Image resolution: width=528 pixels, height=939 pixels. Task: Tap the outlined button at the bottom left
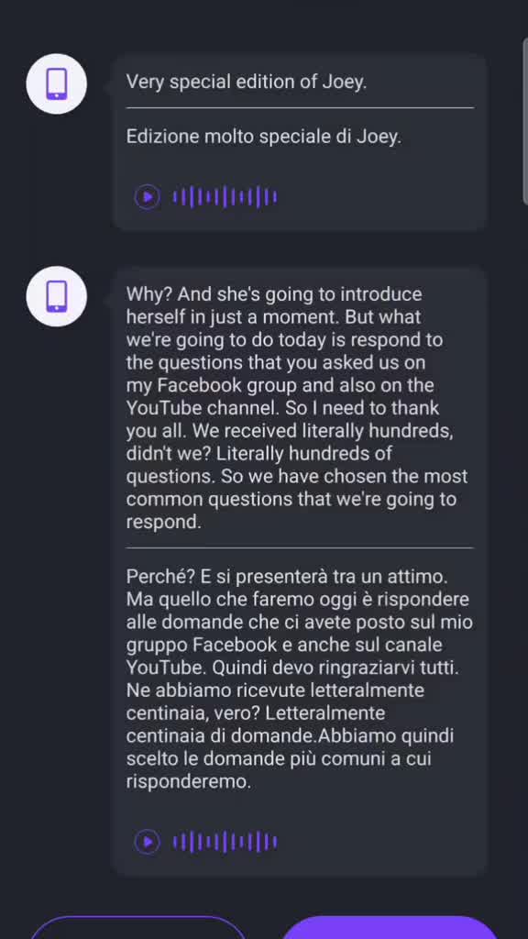137,927
